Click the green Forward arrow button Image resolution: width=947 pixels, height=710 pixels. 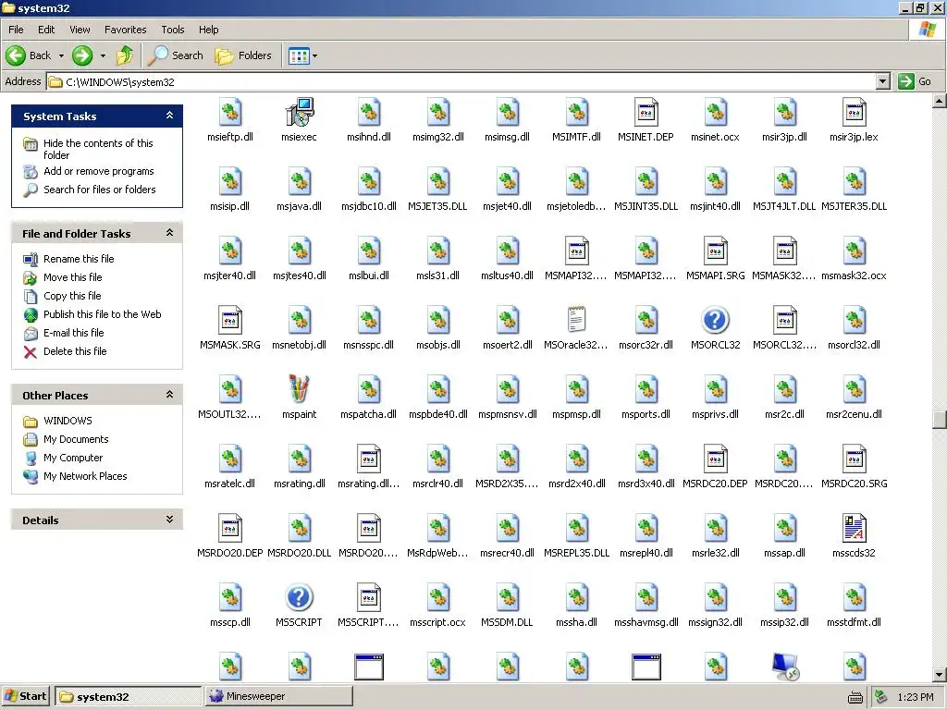pos(82,55)
